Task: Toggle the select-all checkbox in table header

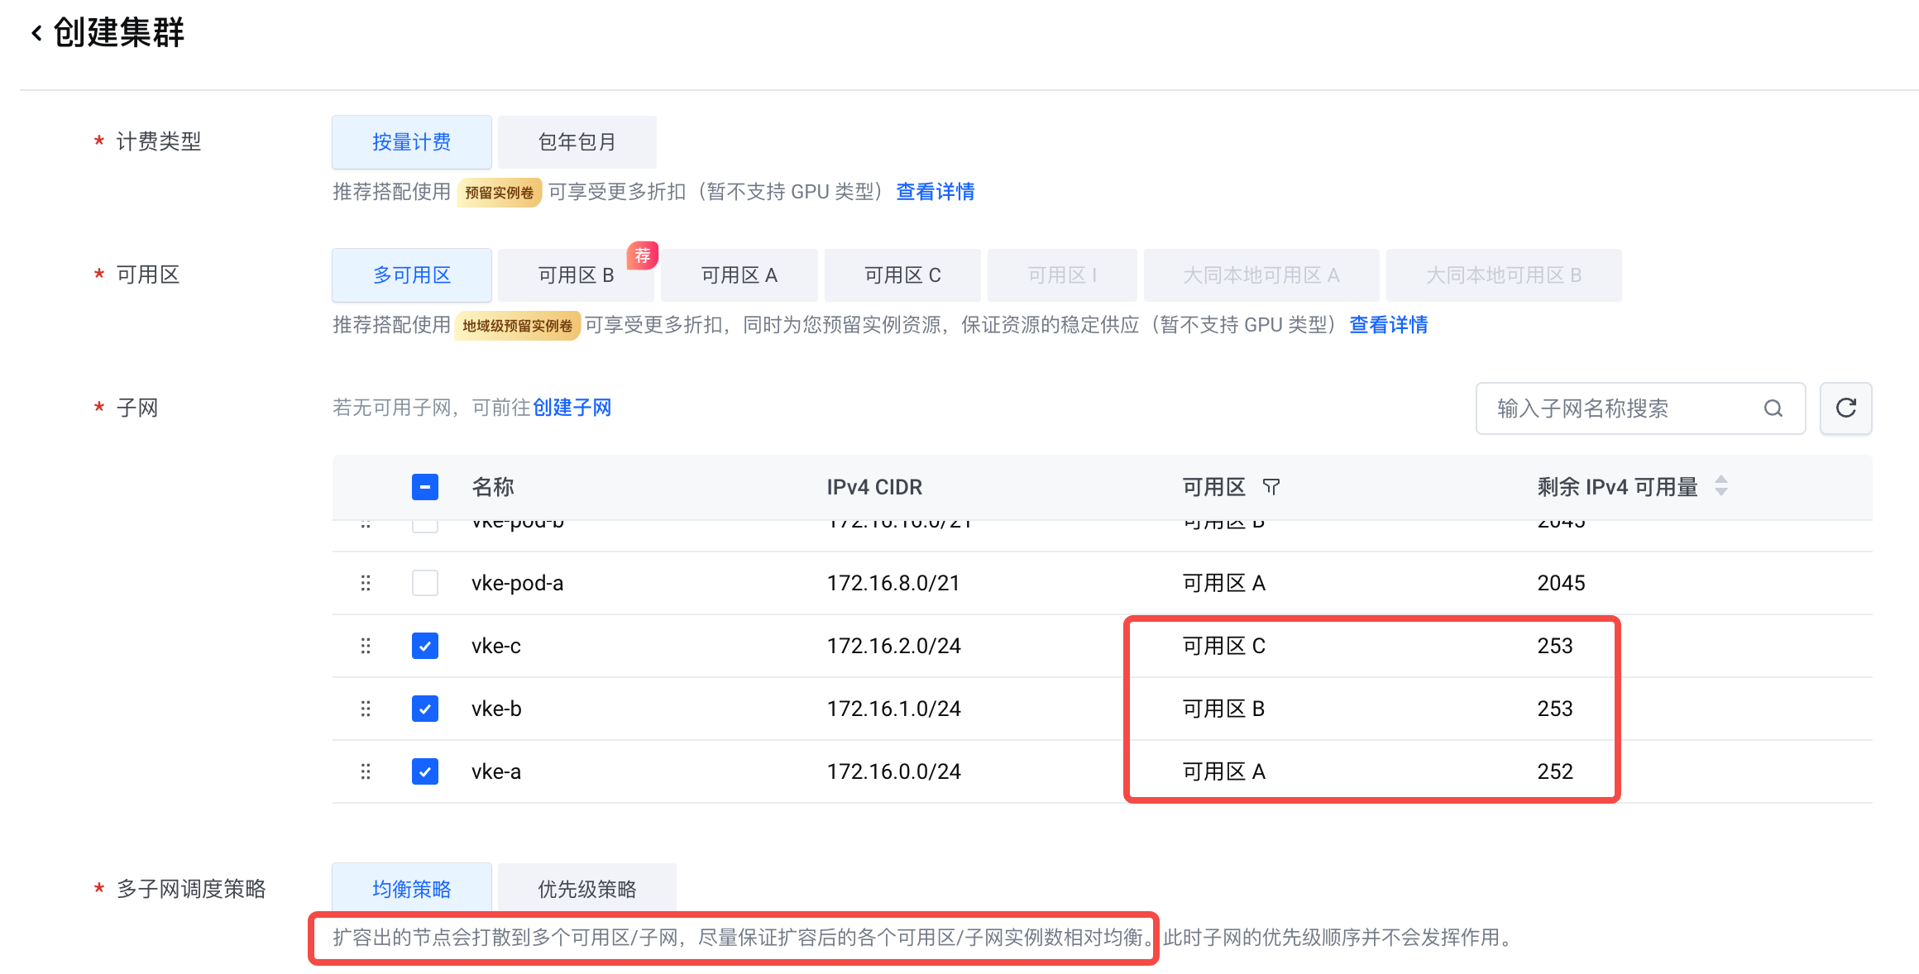Action: (425, 487)
